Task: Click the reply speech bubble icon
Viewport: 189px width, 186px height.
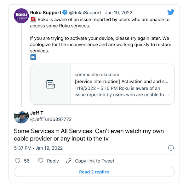Action: pos(41,161)
